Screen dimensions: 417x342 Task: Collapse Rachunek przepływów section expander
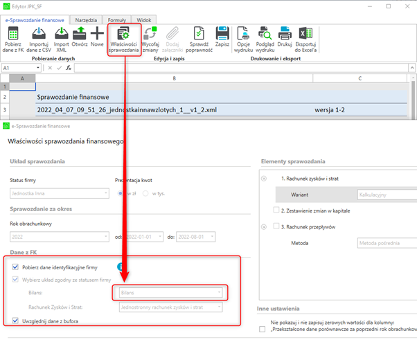point(264,227)
